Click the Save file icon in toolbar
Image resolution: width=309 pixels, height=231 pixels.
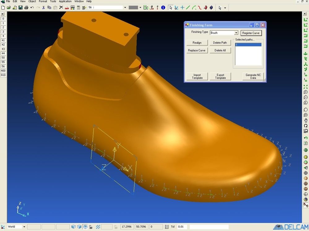click(20, 7)
